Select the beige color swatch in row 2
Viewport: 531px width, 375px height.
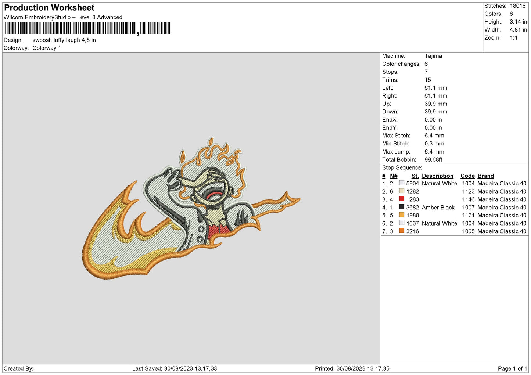coord(402,191)
